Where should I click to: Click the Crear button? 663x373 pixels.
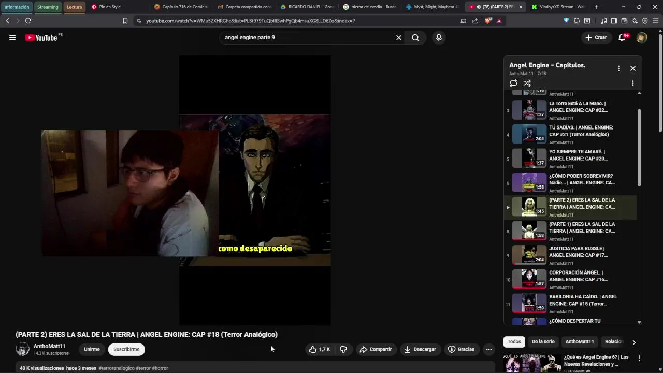596,37
